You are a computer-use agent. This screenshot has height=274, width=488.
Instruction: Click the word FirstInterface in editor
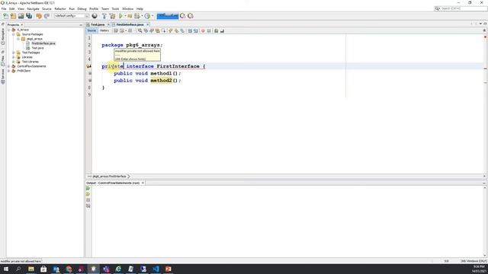(x=178, y=66)
